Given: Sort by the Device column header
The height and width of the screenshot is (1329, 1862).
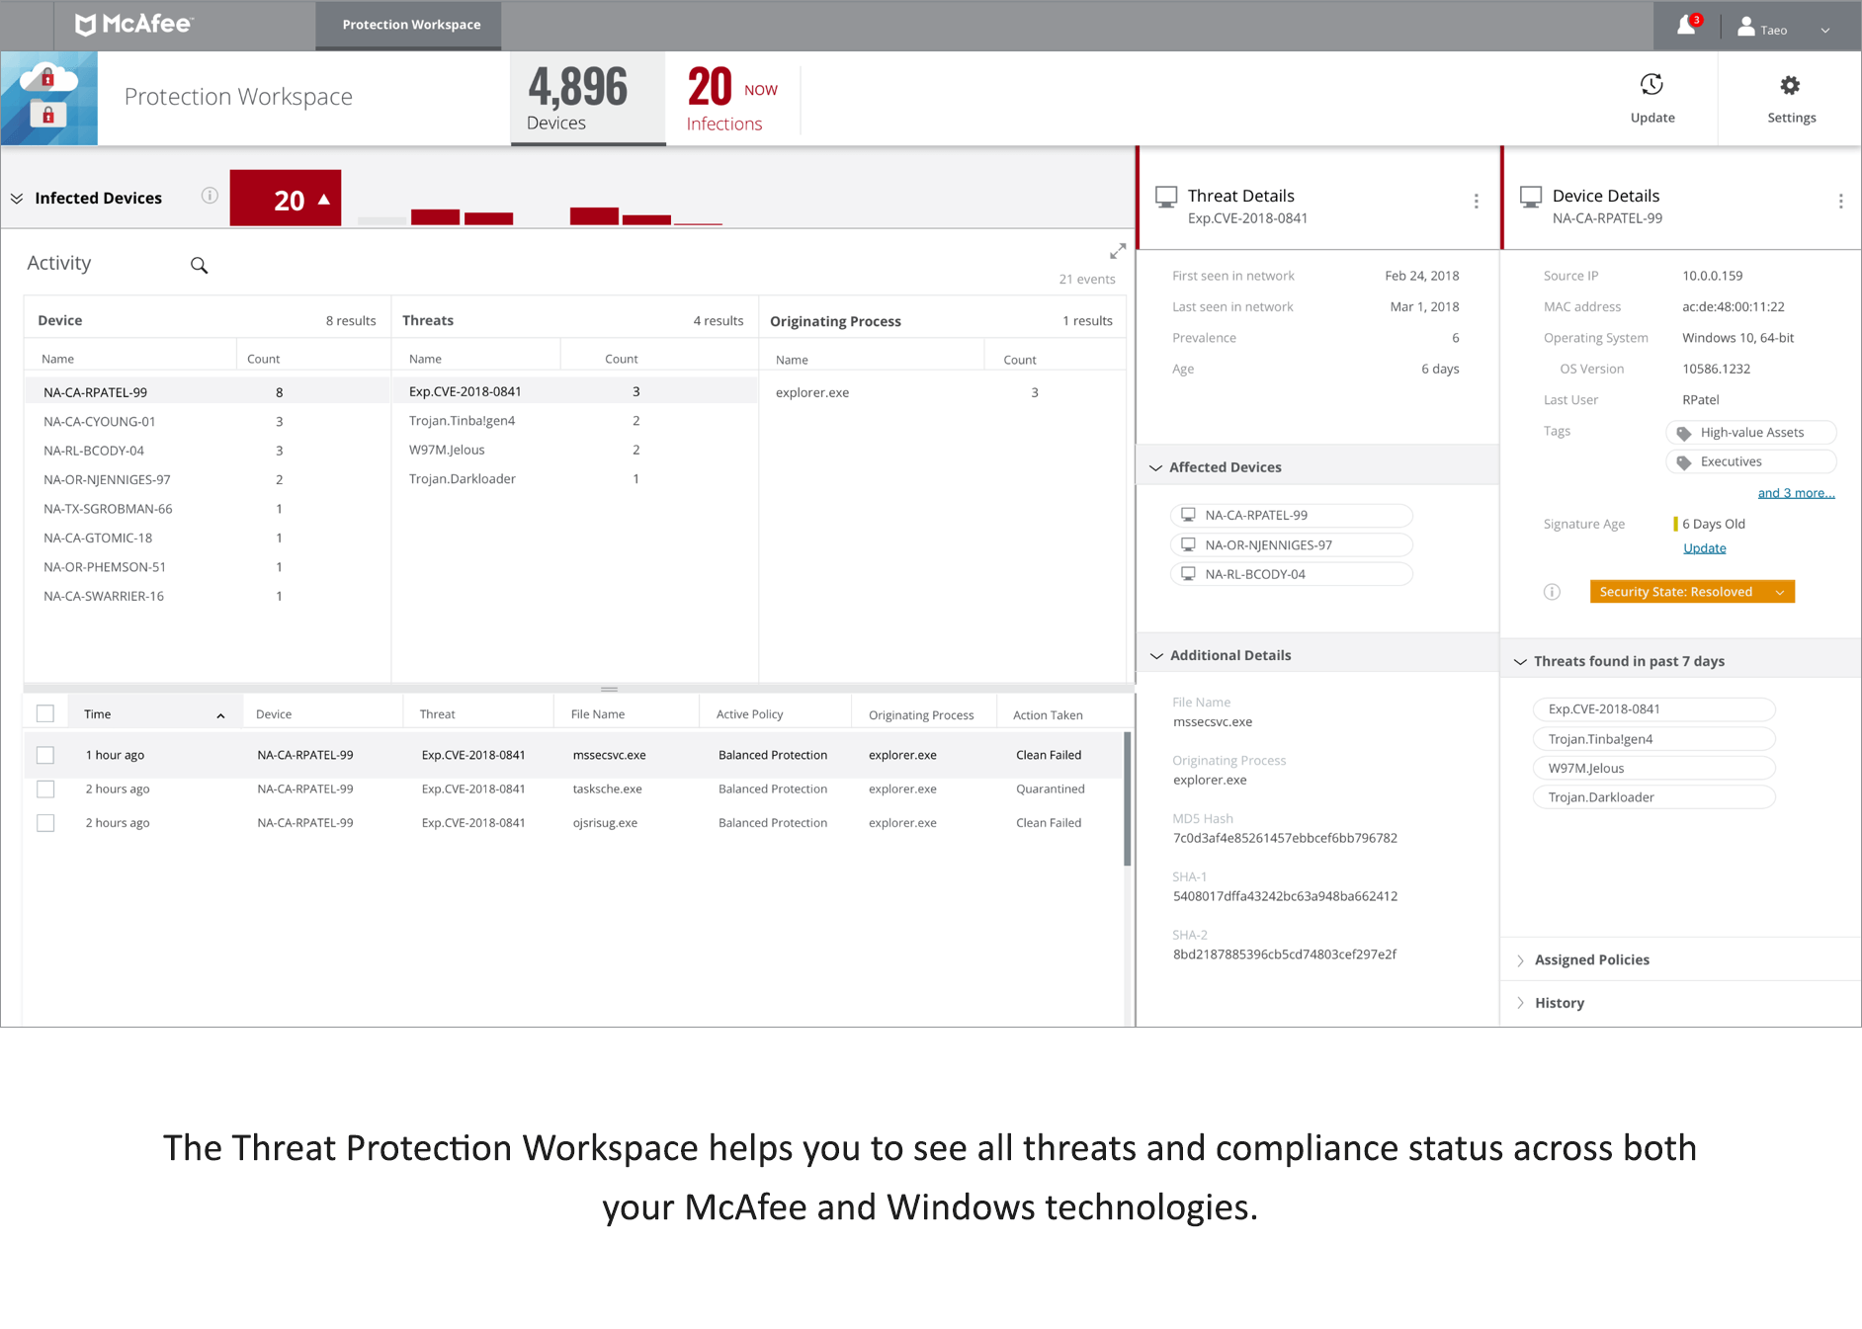Looking at the screenshot, I should (x=274, y=714).
